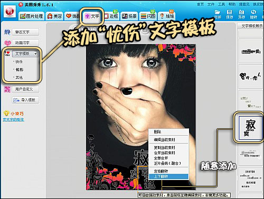Select the 快乐 template category
The height and width of the screenshot is (199, 264).
click(x=19, y=62)
